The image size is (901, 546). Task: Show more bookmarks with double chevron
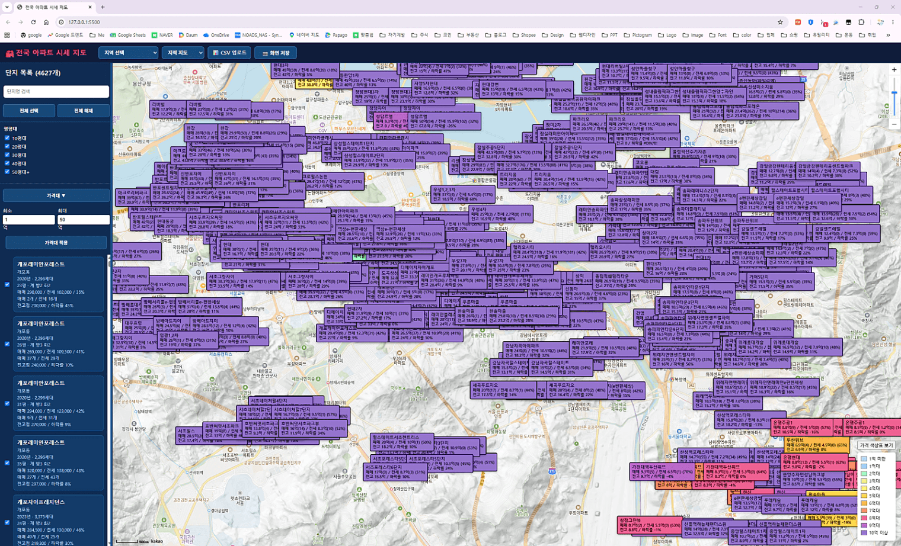[888, 35]
